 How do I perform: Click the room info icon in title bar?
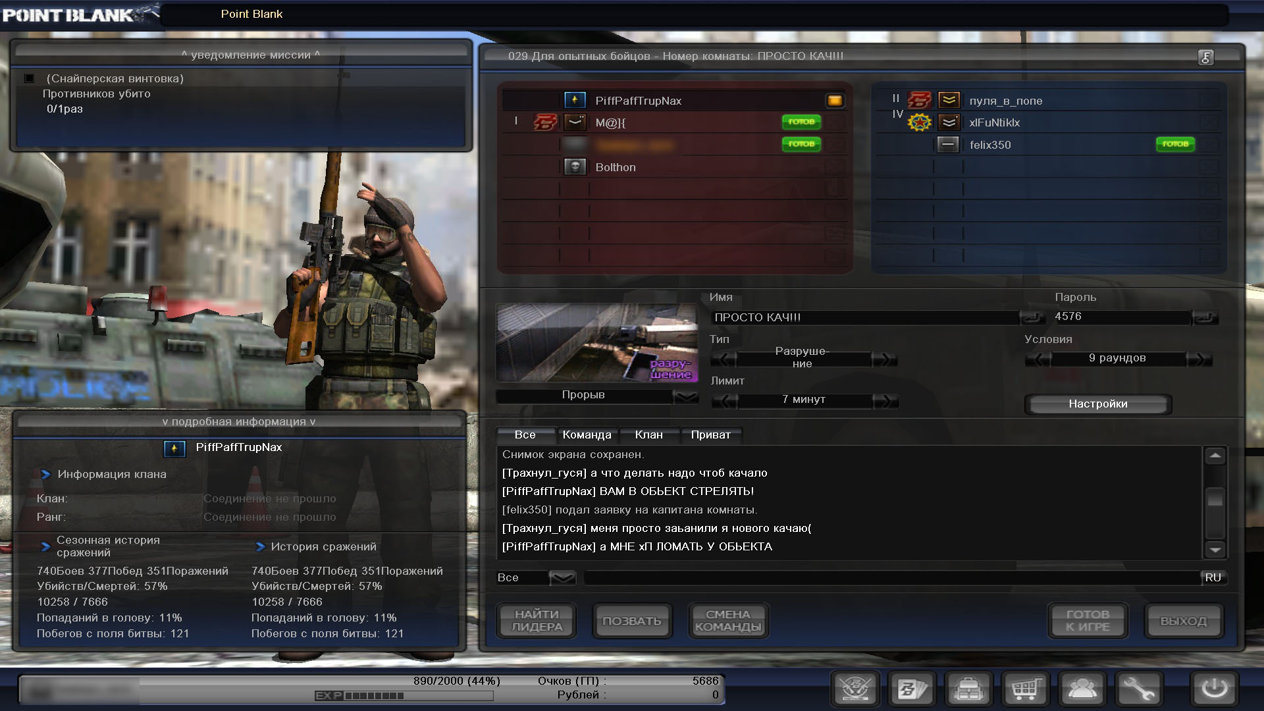(x=1205, y=57)
